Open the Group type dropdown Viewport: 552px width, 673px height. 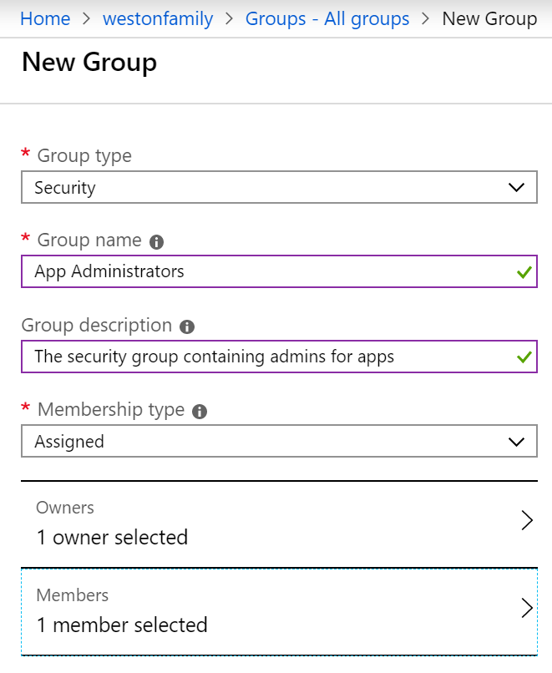click(x=279, y=187)
